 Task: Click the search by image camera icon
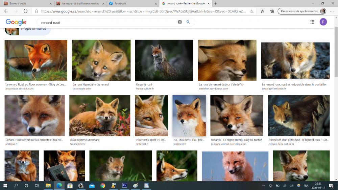[180, 22]
